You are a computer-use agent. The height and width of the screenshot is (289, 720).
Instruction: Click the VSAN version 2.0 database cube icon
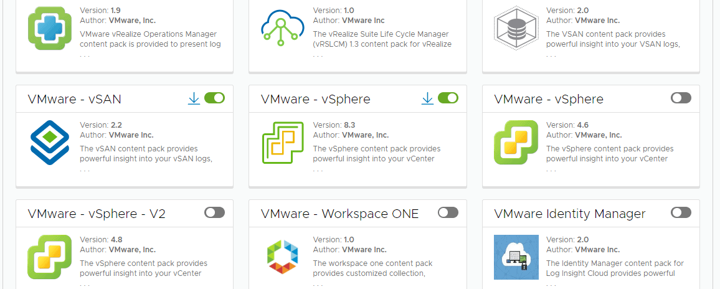pos(516,27)
